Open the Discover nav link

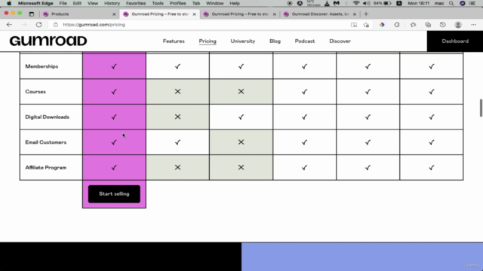pyautogui.click(x=340, y=41)
